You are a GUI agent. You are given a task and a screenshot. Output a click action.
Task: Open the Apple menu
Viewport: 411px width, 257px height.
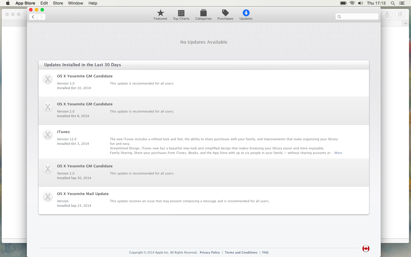tap(8, 3)
